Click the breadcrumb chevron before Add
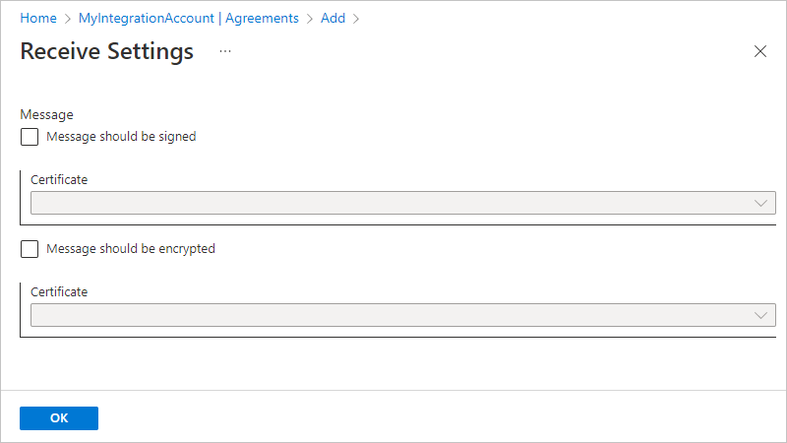 coord(310,18)
